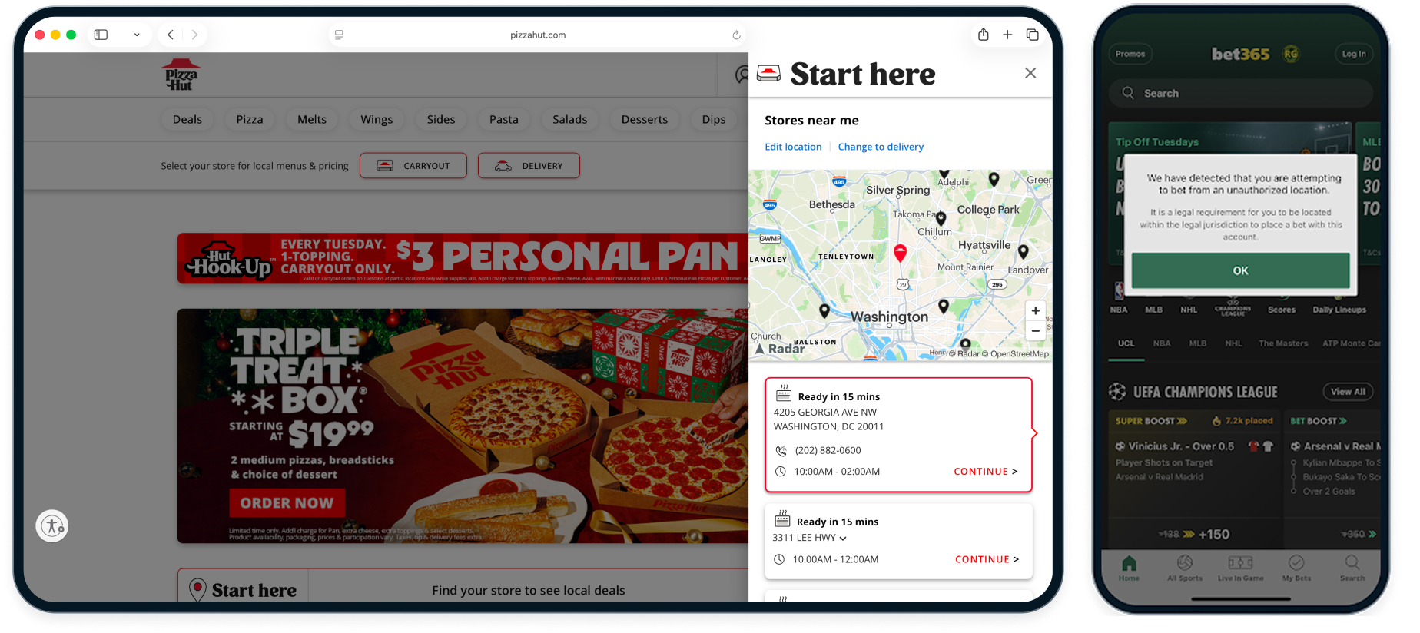Image resolution: width=1420 pixels, height=633 pixels.
Task: Choose the CARRYOUT button
Action: pos(413,165)
